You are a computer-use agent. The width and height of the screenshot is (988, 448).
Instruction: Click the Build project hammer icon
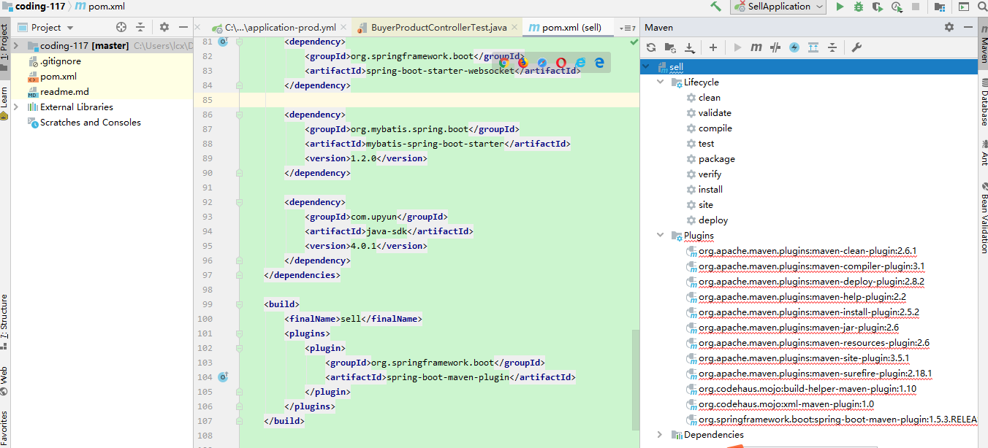click(x=715, y=7)
